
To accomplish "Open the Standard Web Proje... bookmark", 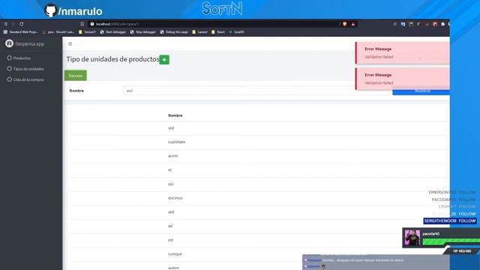I will tap(21, 31).
